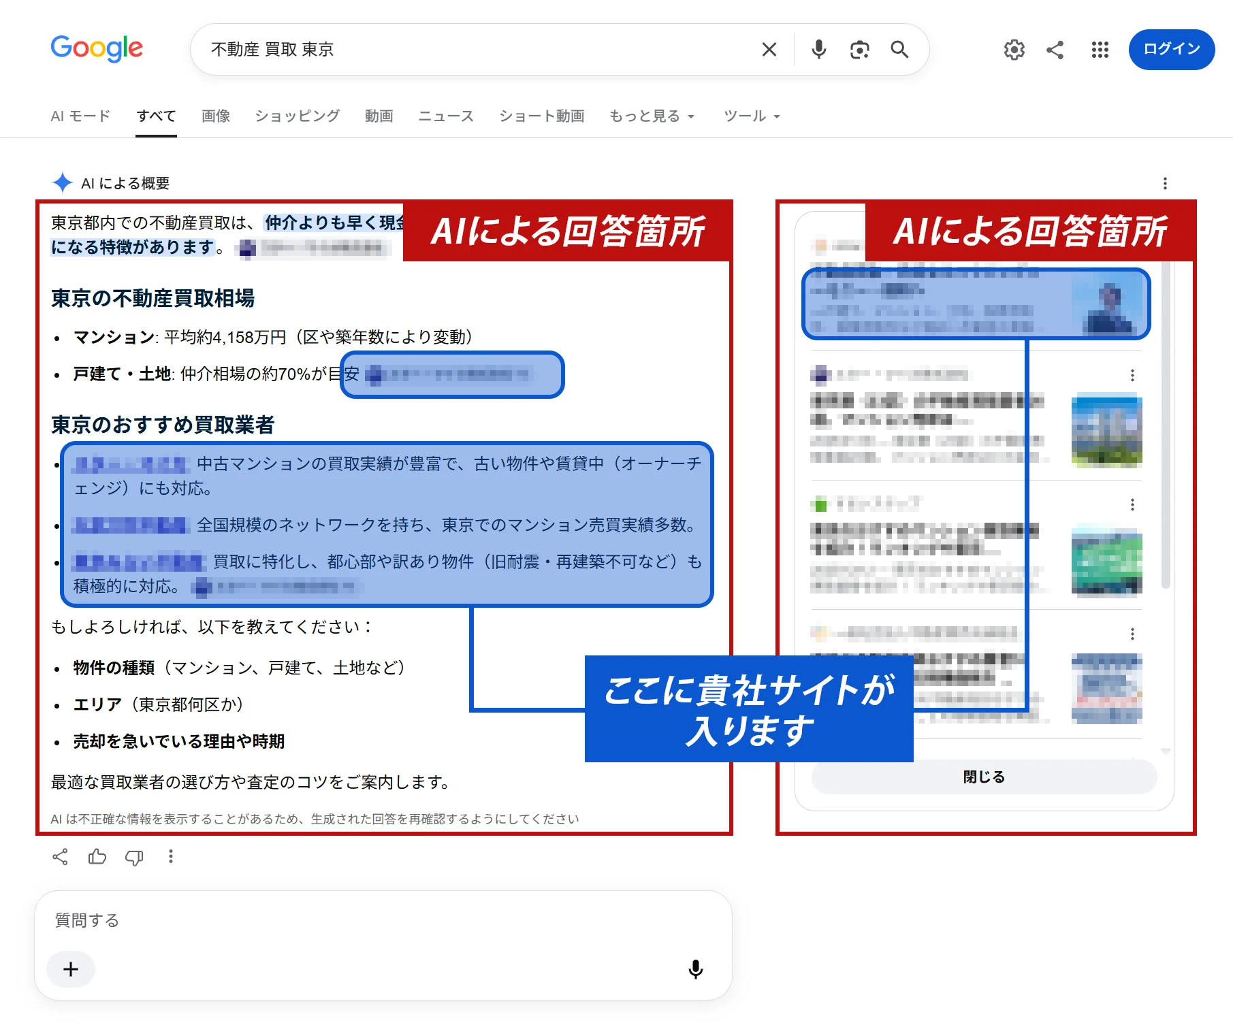Click the thumbnail in fourth source card
This screenshot has height=1025, width=1233.
[1106, 688]
